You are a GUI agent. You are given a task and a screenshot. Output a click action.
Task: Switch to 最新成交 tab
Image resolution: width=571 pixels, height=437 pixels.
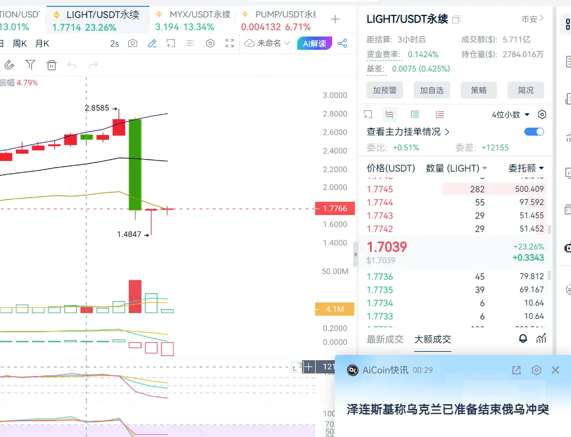pos(385,340)
